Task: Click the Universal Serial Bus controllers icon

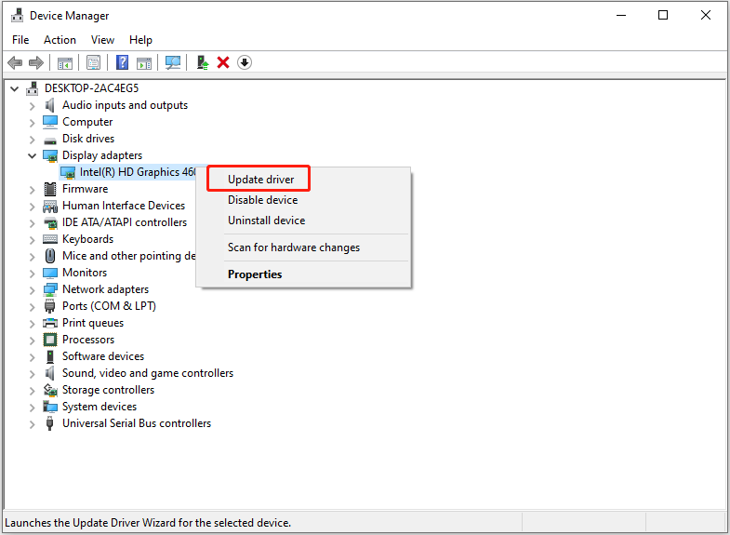Action: click(x=50, y=423)
